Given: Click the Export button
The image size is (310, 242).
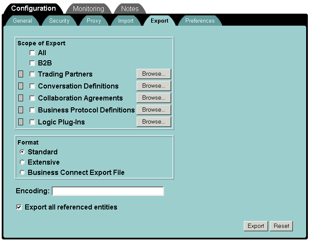Looking at the screenshot, I should click(256, 226).
